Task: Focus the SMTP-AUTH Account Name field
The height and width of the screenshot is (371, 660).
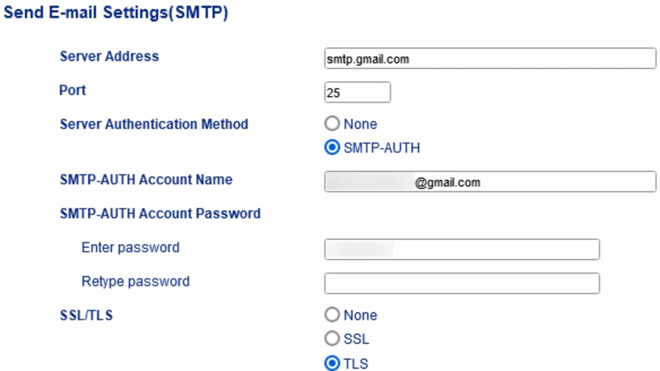Action: coord(490,182)
